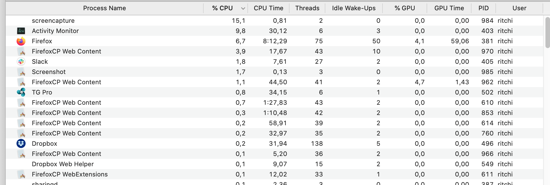Image resolution: width=550 pixels, height=185 pixels.
Task: Click the FirefoxCP WebExtensions process icon
Action: 21,174
